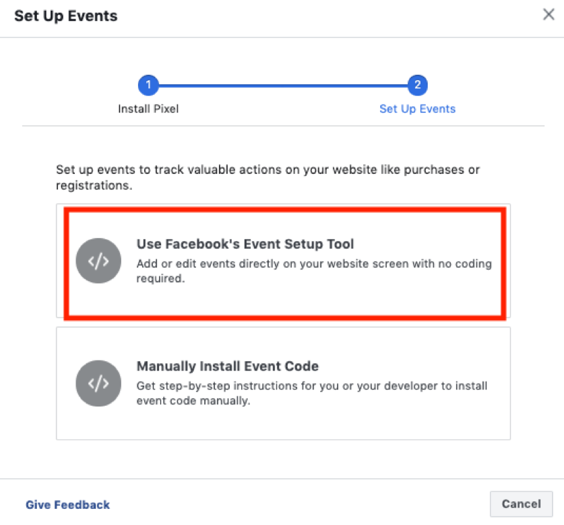Click the 'no coding required' text line

(x=160, y=278)
